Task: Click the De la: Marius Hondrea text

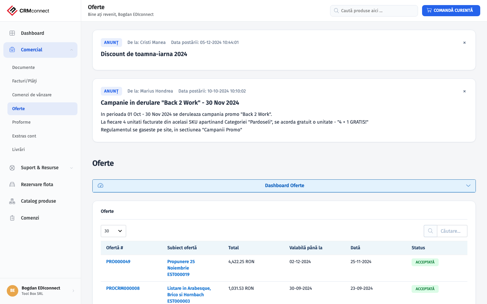Action: (x=150, y=91)
